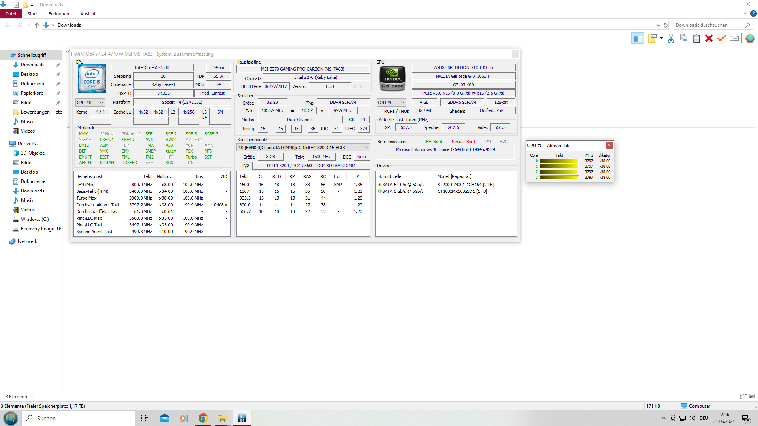This screenshot has height=426, width=758.
Task: Open the Datei menu
Action: pyautogui.click(x=11, y=14)
